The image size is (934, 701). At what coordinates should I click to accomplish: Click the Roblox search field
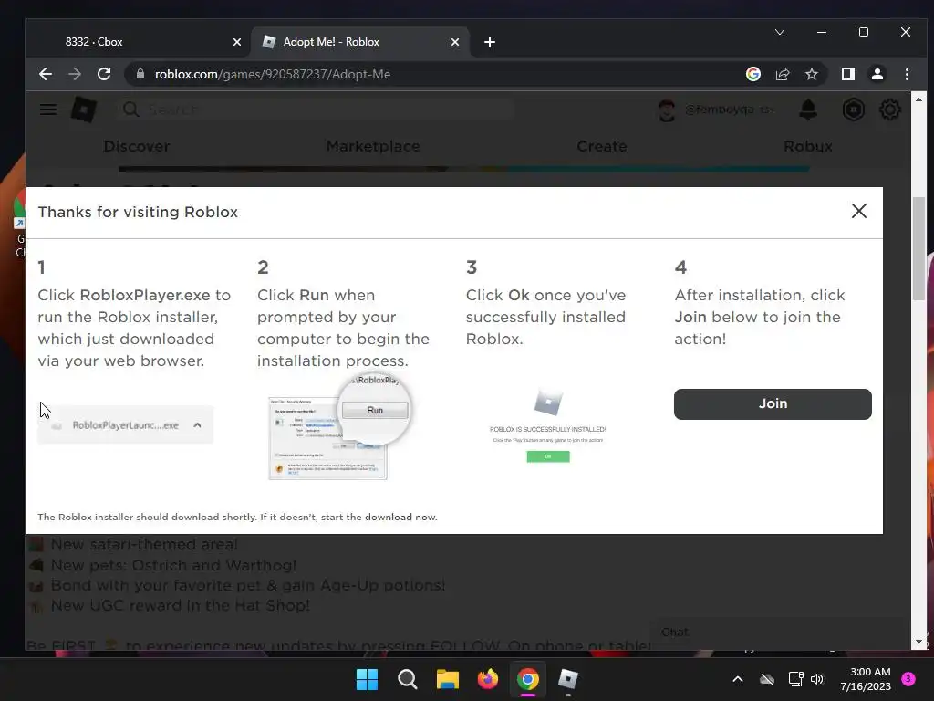[x=316, y=110]
